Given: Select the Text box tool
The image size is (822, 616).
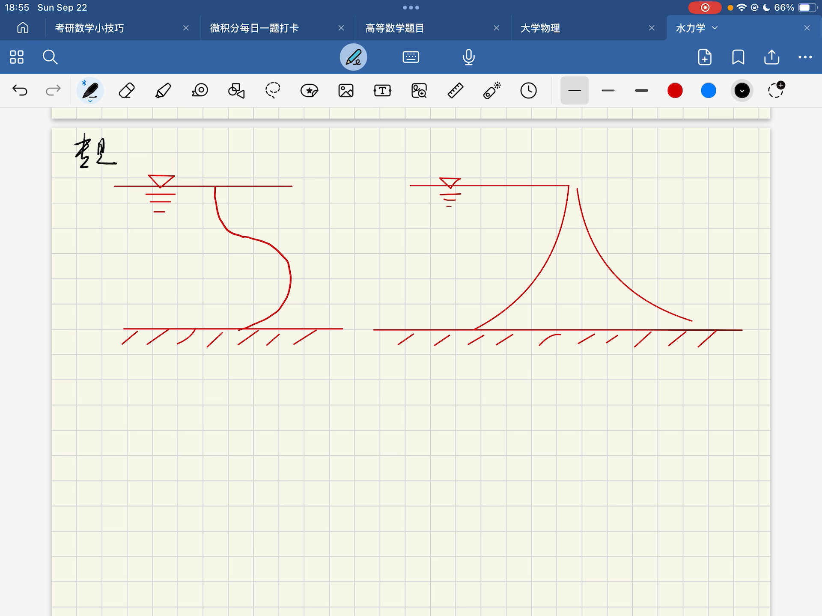Looking at the screenshot, I should point(382,91).
